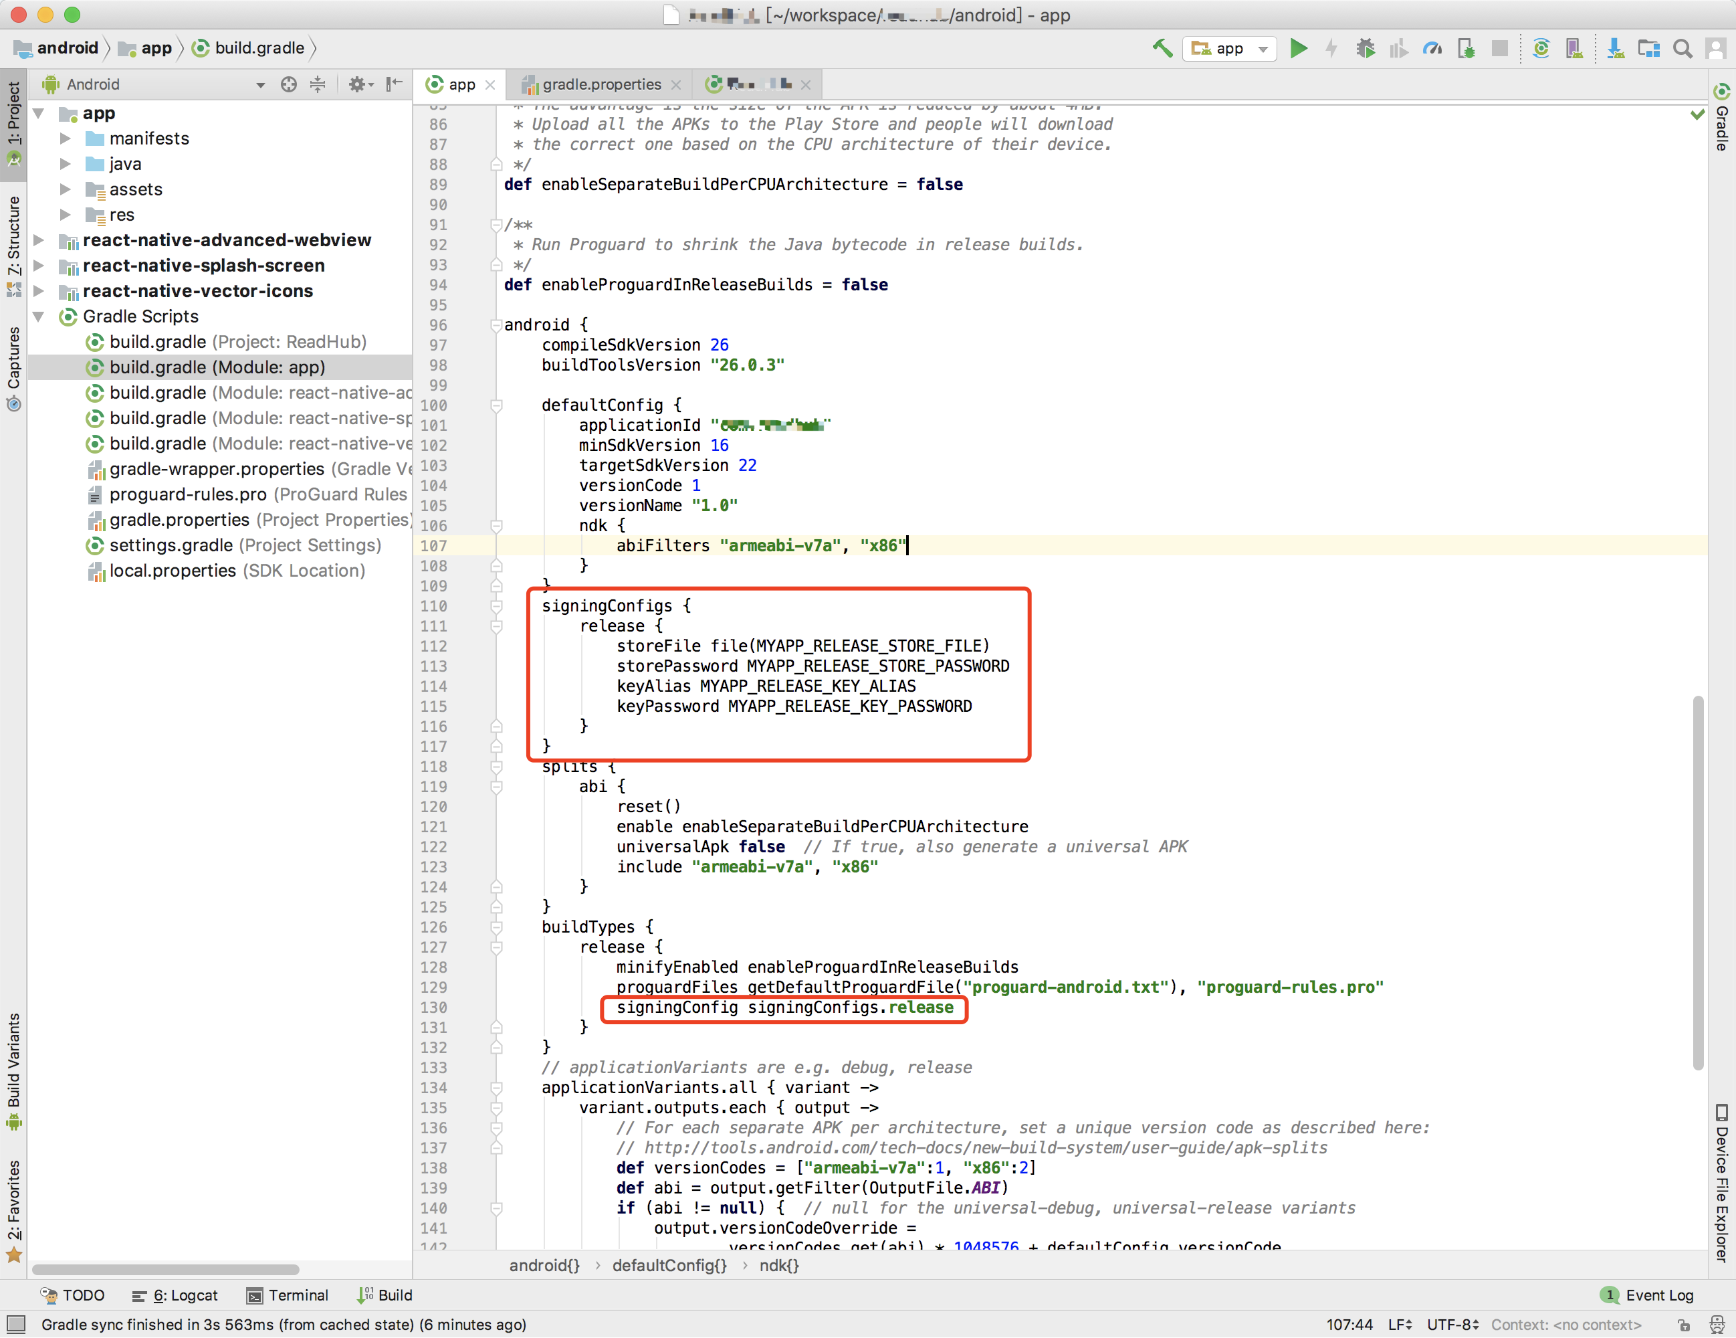Click android{} in editor breadcrumb
The height and width of the screenshot is (1338, 1736).
click(544, 1266)
